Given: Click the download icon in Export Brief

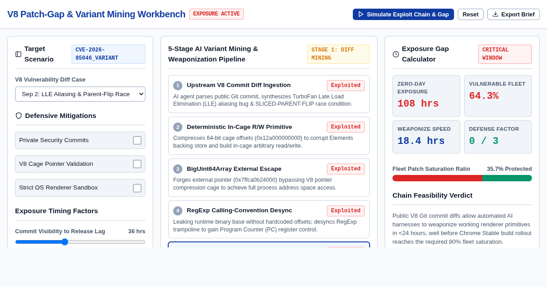Looking at the screenshot, I should click(x=495, y=14).
